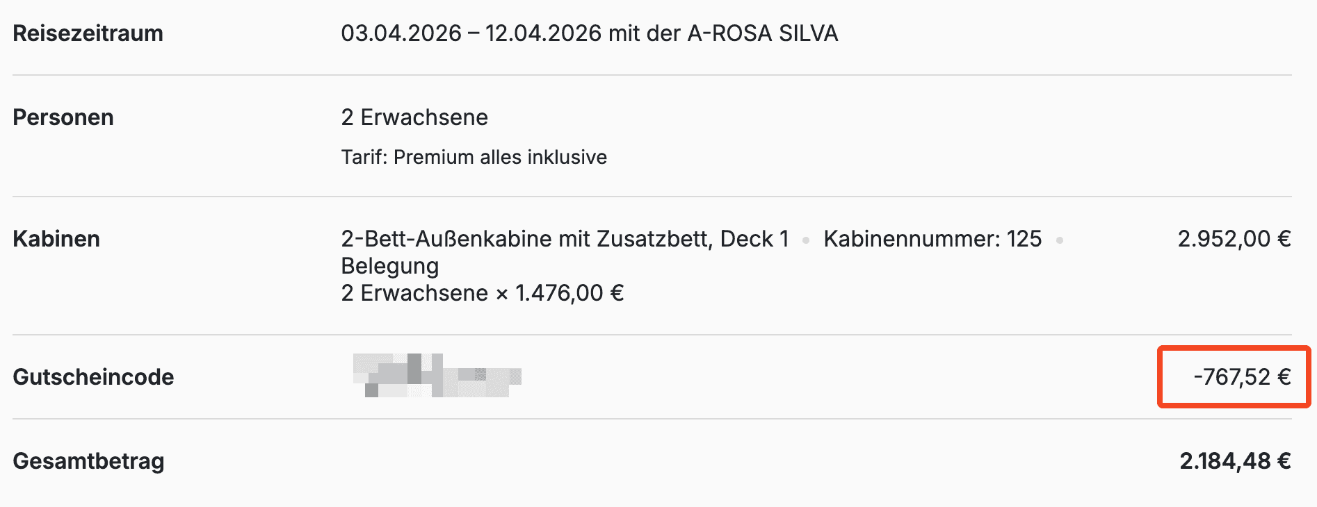This screenshot has width=1317, height=507.
Task: Click the Gutscheincode label
Action: coord(93,377)
